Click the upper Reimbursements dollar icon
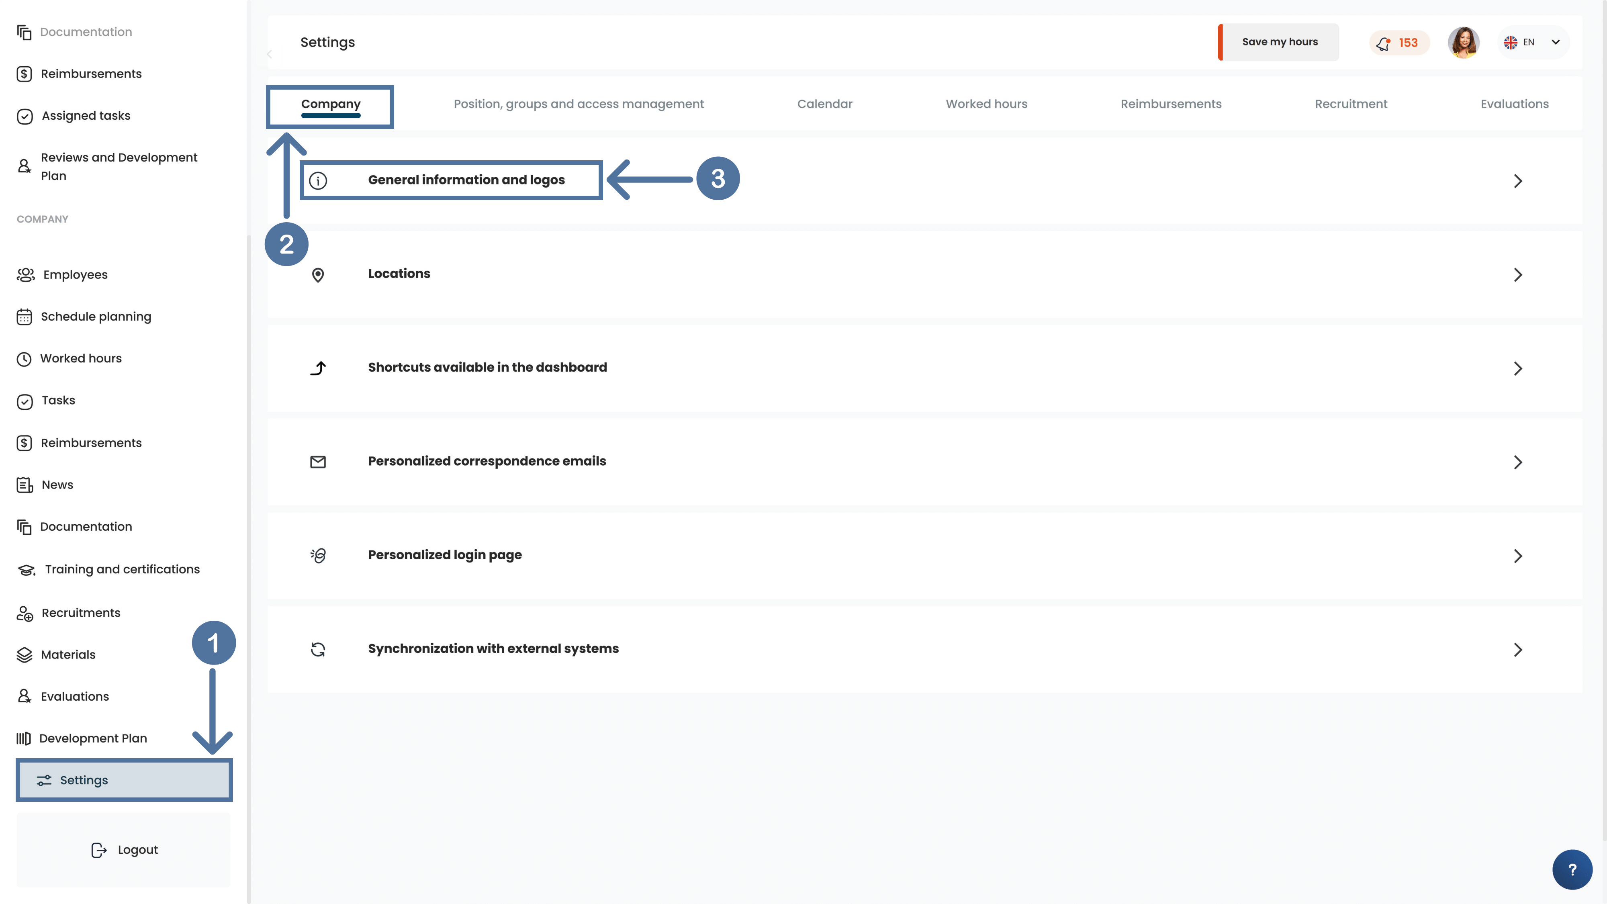1607x904 pixels. click(x=25, y=74)
